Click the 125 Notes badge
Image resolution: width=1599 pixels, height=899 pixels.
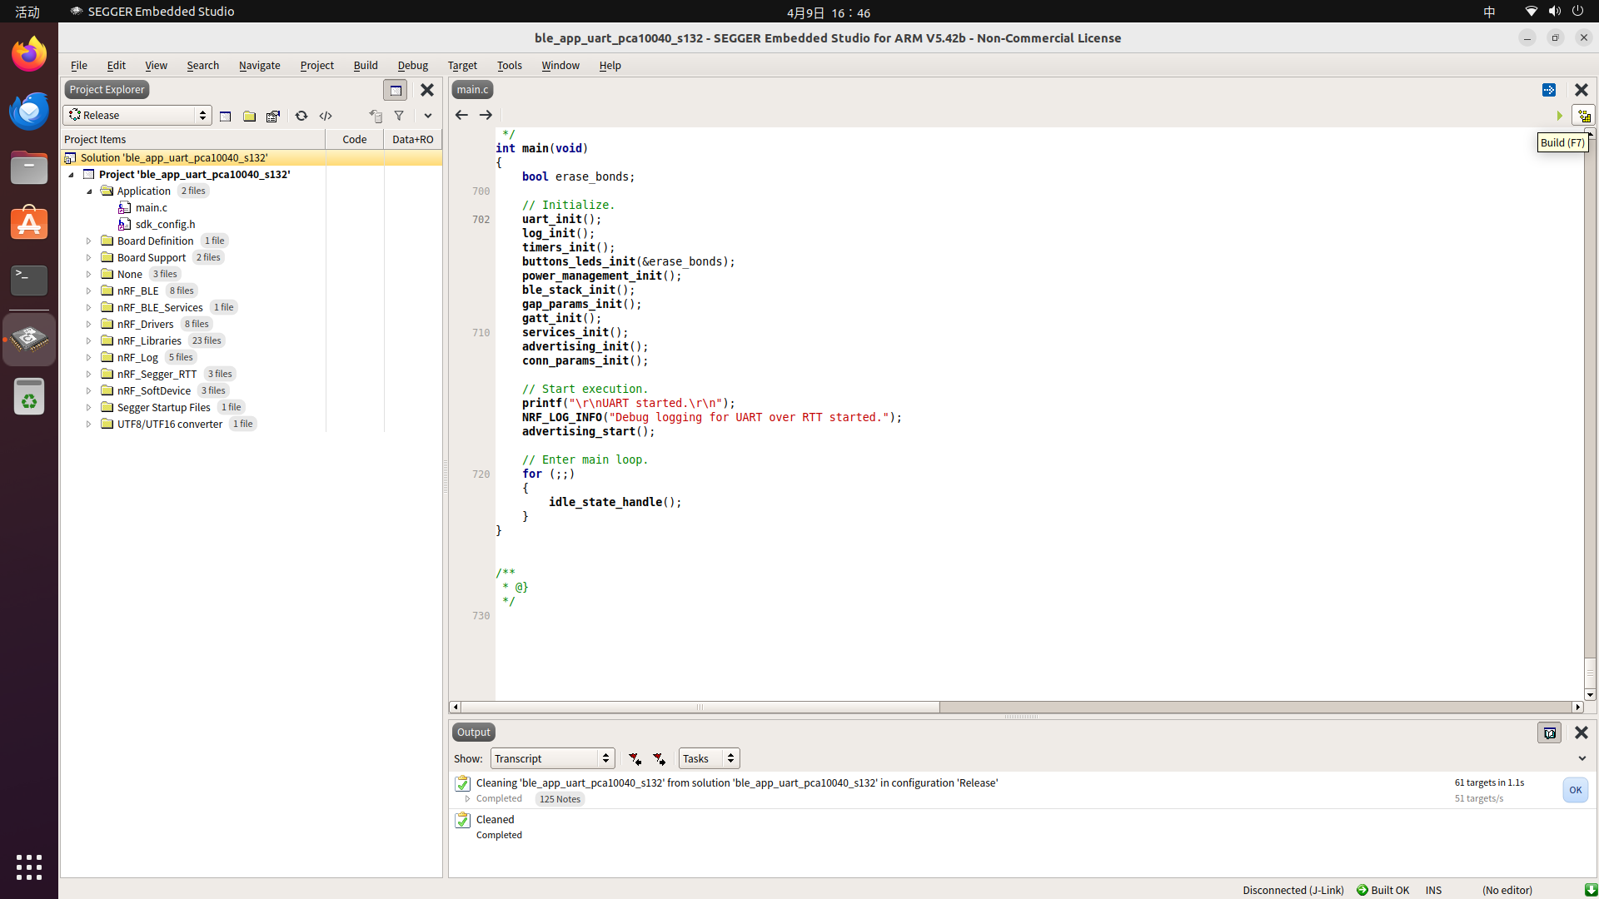click(560, 799)
